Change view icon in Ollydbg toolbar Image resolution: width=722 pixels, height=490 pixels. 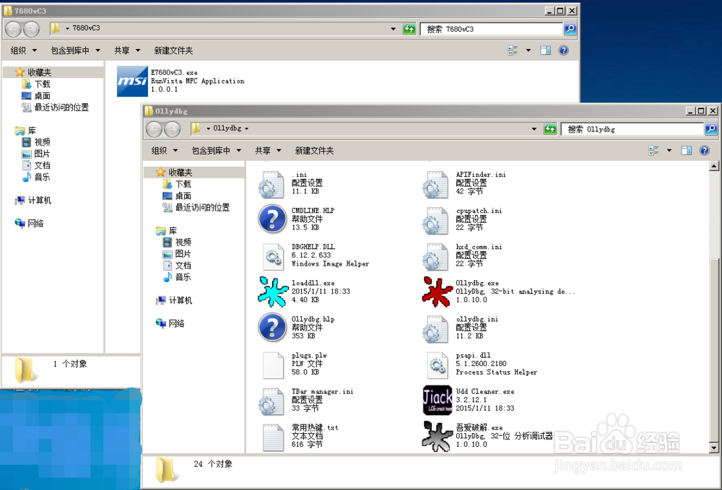pyautogui.click(x=653, y=150)
